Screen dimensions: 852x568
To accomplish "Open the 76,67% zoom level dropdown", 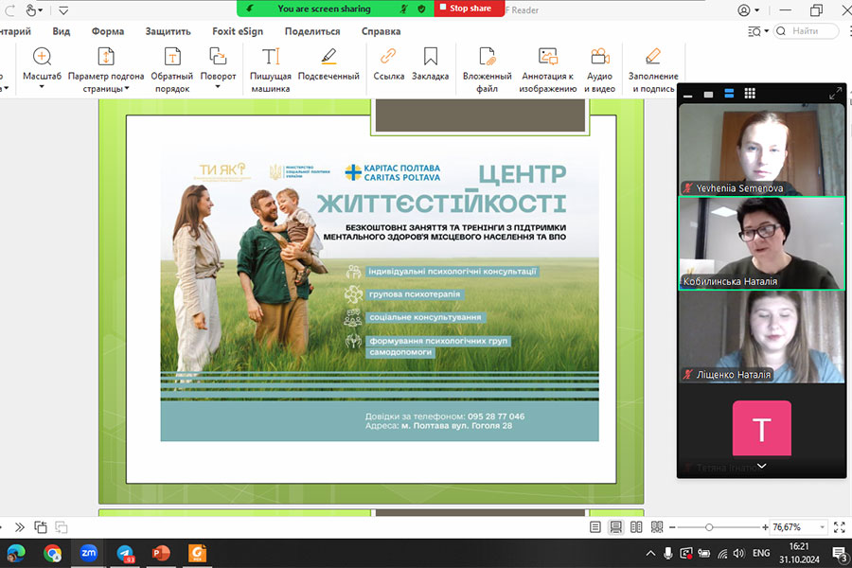I will [822, 527].
